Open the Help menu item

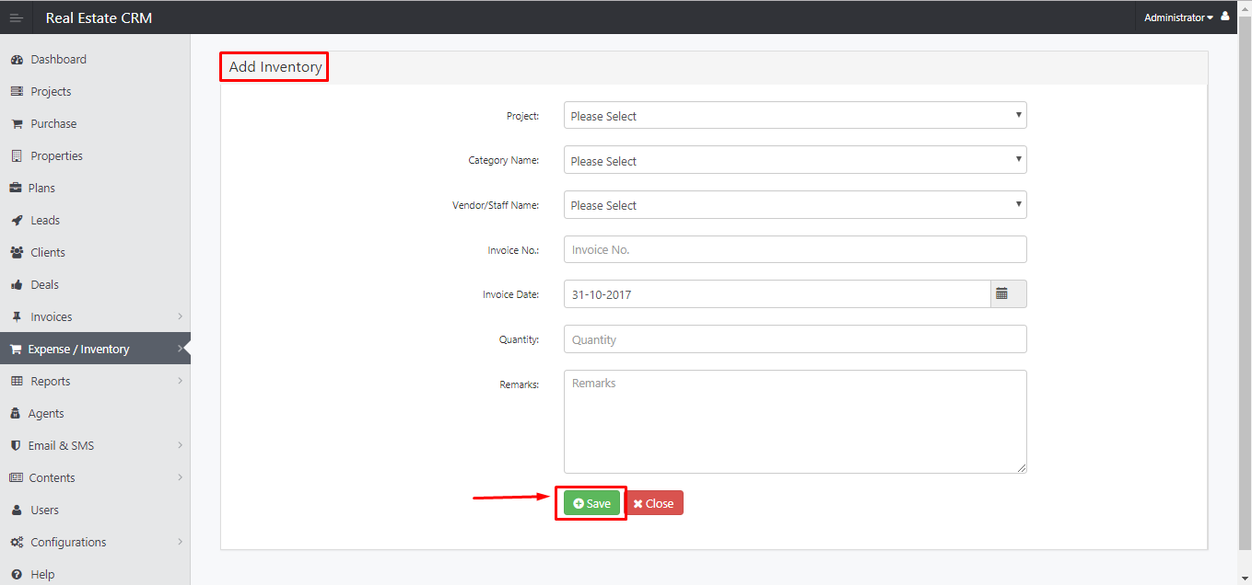(95, 574)
